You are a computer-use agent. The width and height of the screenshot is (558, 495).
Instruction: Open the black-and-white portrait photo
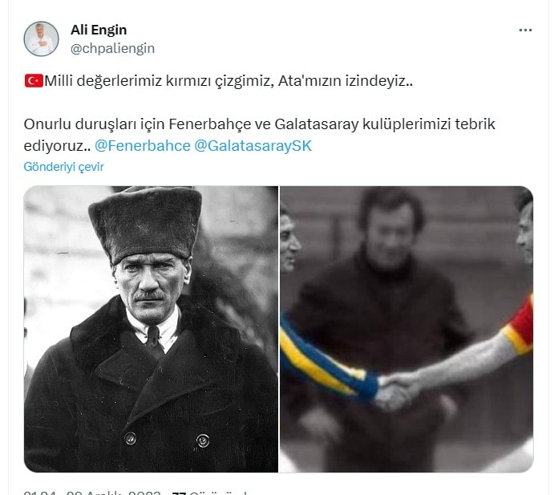pos(151,329)
